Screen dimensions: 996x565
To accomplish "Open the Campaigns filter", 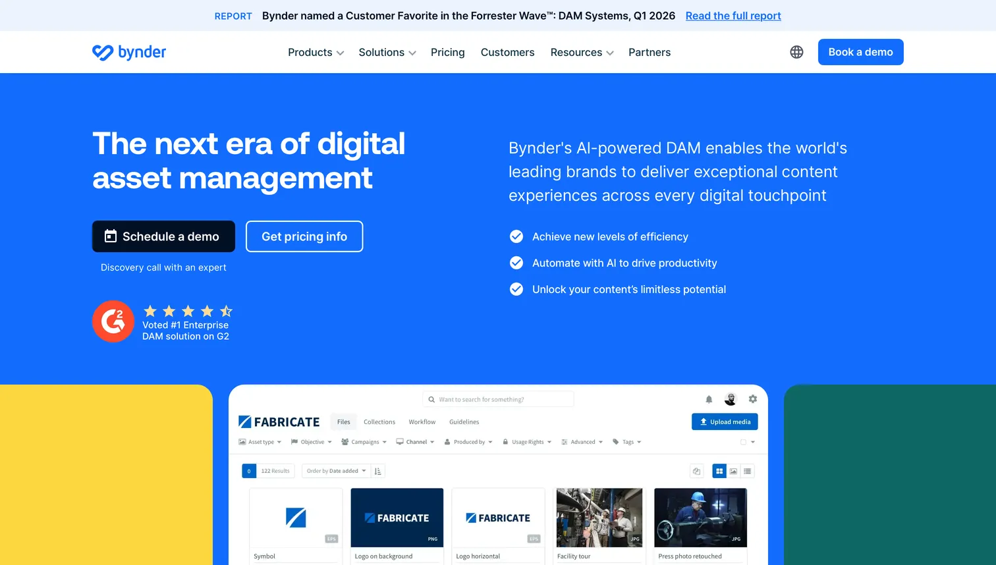I will 364,442.
